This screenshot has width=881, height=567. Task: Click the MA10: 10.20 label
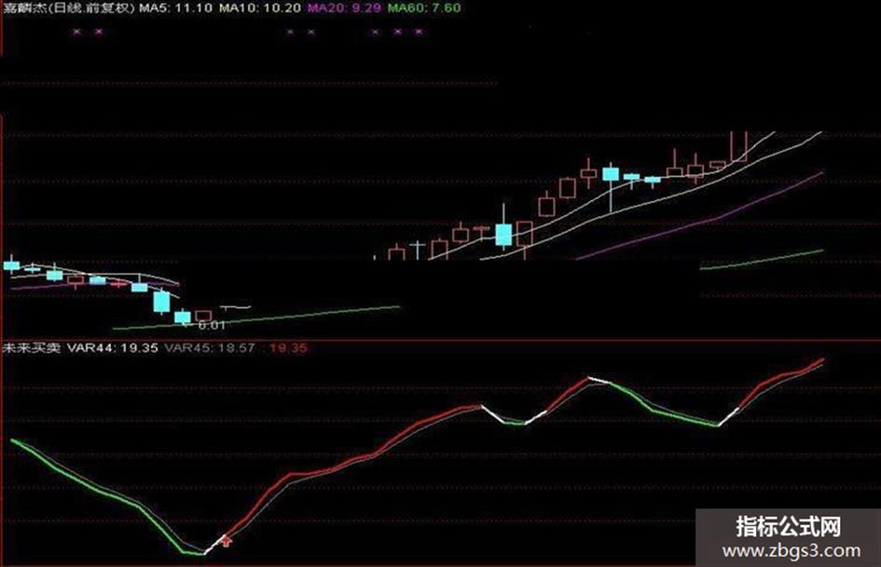259,7
